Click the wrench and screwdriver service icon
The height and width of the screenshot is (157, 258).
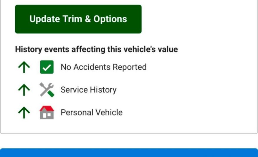(47, 90)
